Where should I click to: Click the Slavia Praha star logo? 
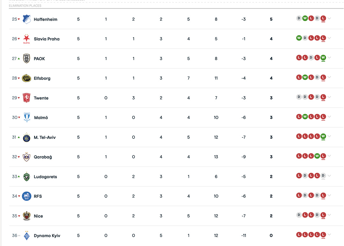point(26,39)
